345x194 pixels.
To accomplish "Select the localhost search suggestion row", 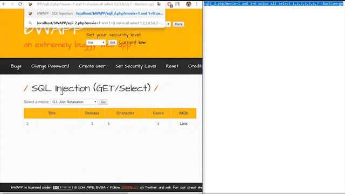I will (95, 23).
